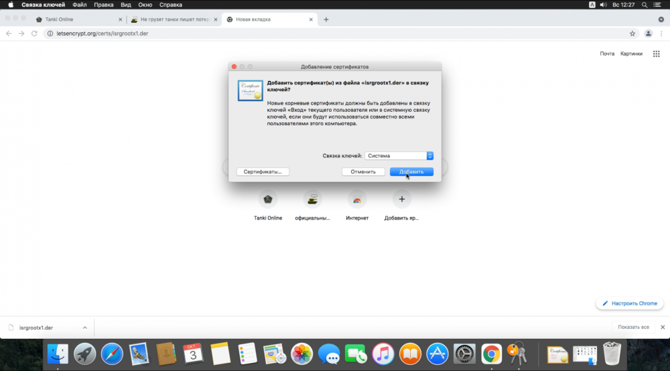The height and width of the screenshot is (371, 670).
Task: Click the address bar with letsencrypt.org URL
Action: pyautogui.click(x=338, y=33)
